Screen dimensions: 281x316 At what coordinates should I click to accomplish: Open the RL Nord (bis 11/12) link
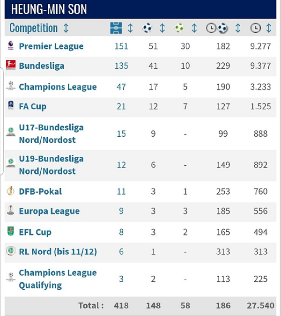pos(58,252)
